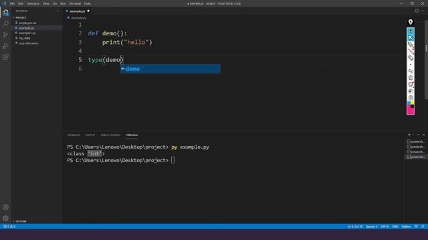Open the Manage gear icon
The height and width of the screenshot is (240, 428).
pos(5,218)
